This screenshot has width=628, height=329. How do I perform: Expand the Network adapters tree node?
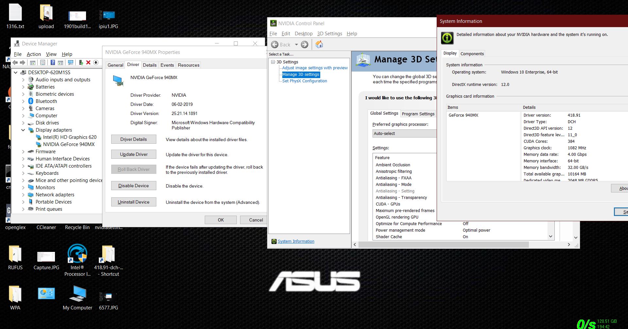point(23,194)
